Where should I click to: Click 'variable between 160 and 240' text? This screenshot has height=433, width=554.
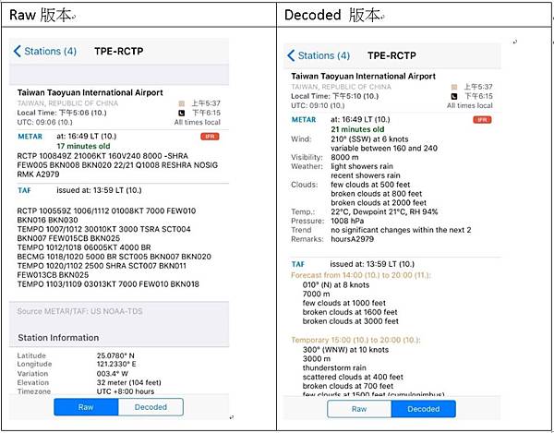(384, 149)
